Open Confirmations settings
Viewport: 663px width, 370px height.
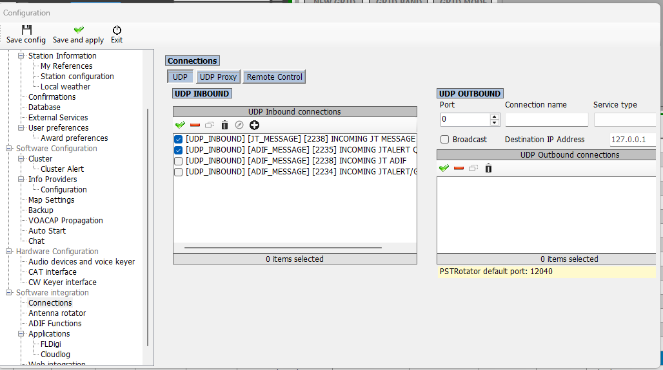click(52, 97)
